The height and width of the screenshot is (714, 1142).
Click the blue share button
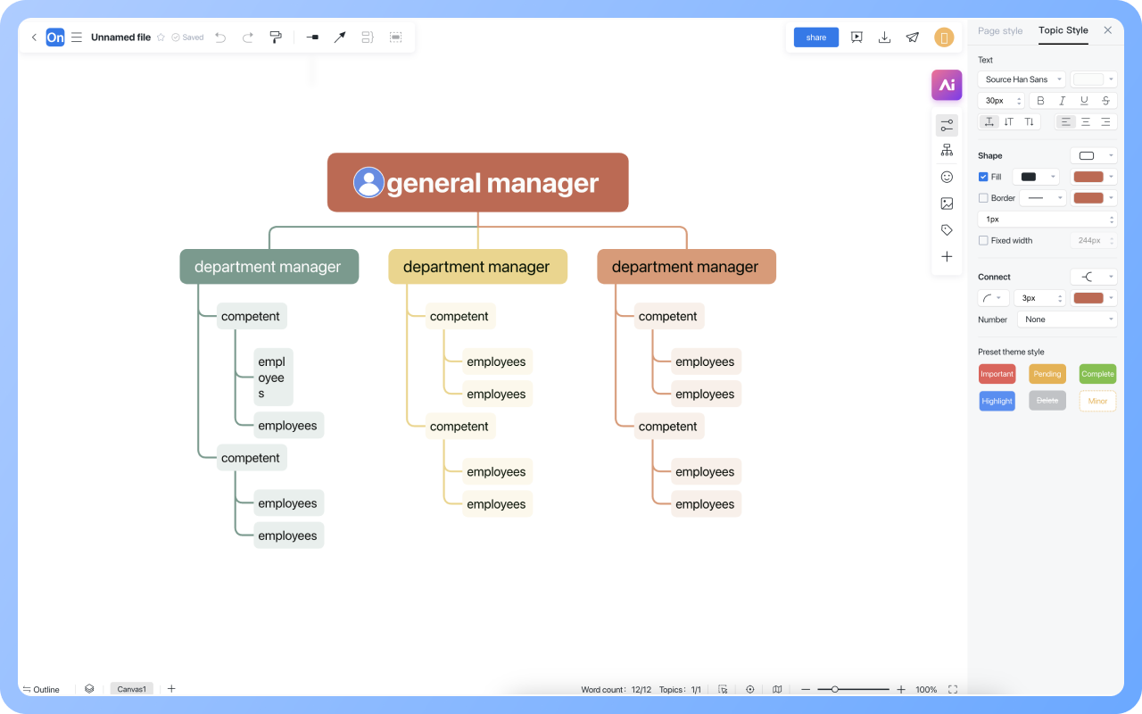815,37
